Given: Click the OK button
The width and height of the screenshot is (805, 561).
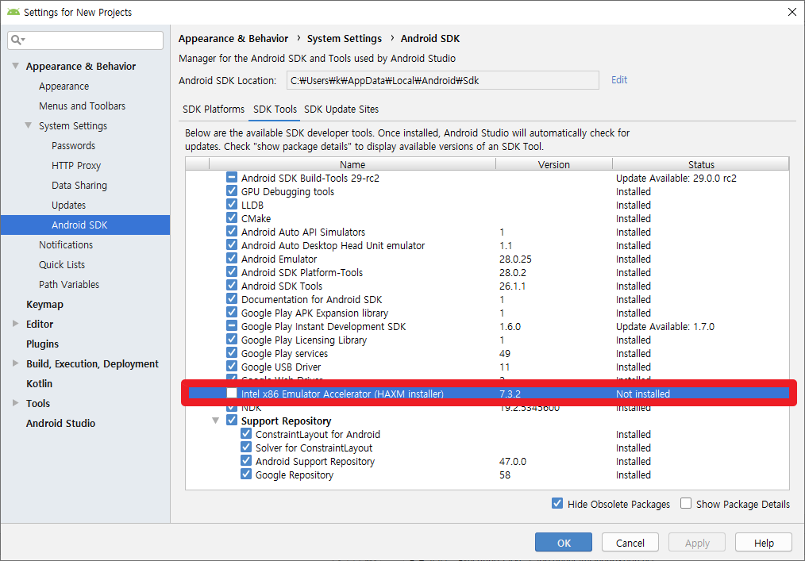Looking at the screenshot, I should click(563, 543).
